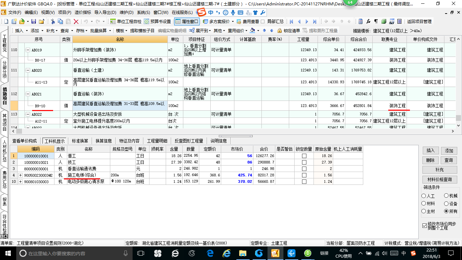Image resolution: width=462 pixels, height=260 pixels.
Task: Open the 文件(F) menu
Action: (15, 13)
